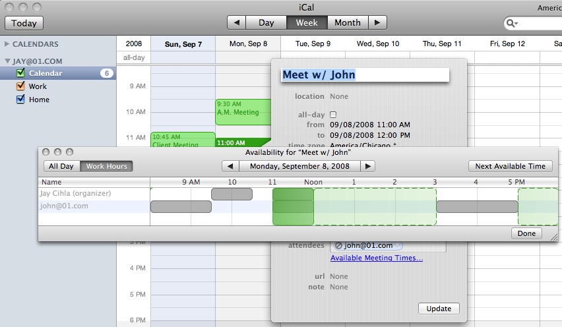This screenshot has width=562, height=327.
Task: Click the Wed, Sep 10 column header
Action: (378, 44)
